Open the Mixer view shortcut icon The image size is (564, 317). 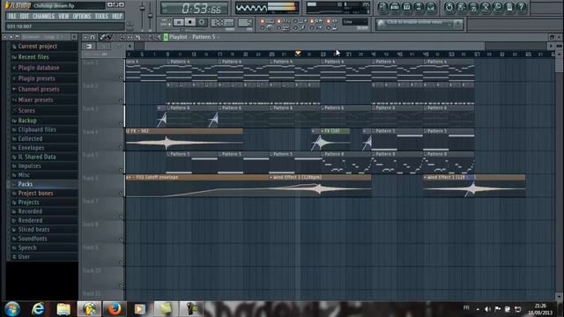(431, 7)
